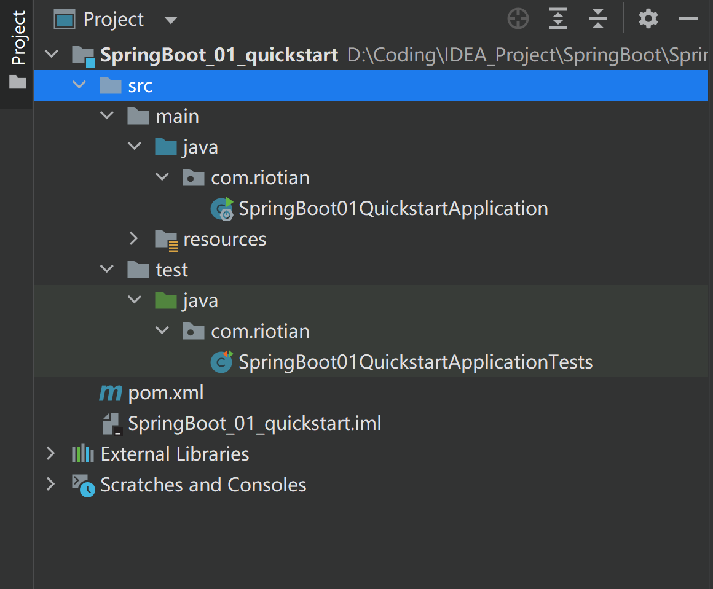Select the SpringBoot_01_quickstart.iml file
Screen dimensions: 713x589
[254, 424]
